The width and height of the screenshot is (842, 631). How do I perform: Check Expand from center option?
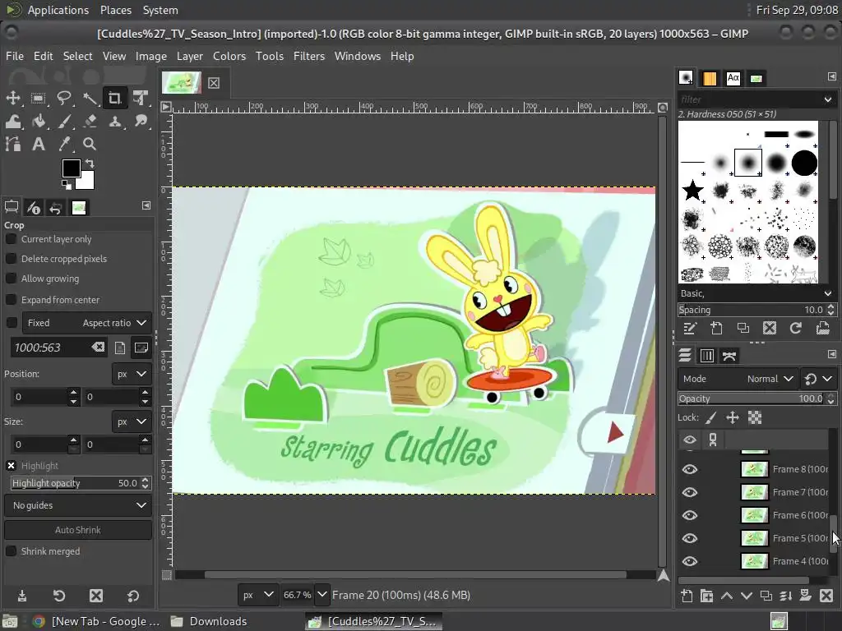[x=11, y=299]
